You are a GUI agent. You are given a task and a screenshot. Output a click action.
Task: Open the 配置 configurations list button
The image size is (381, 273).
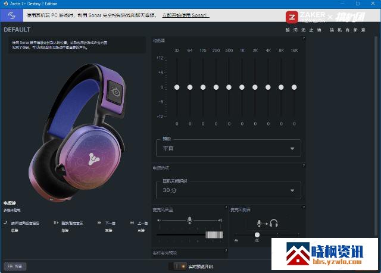pyautogui.click(x=15, y=266)
